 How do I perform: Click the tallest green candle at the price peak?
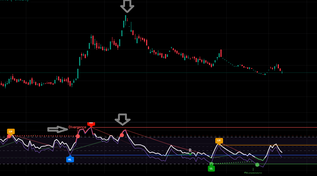pos(125,20)
